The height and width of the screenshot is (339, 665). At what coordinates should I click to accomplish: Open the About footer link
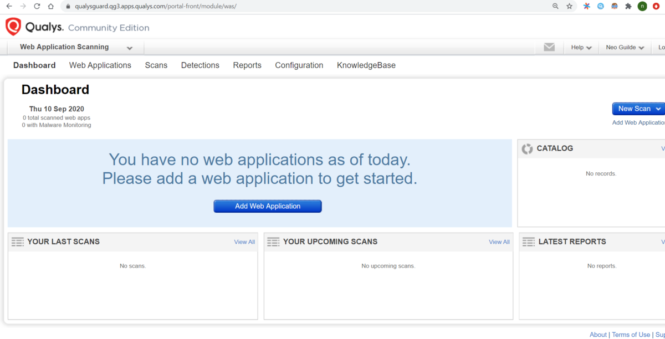coord(598,335)
